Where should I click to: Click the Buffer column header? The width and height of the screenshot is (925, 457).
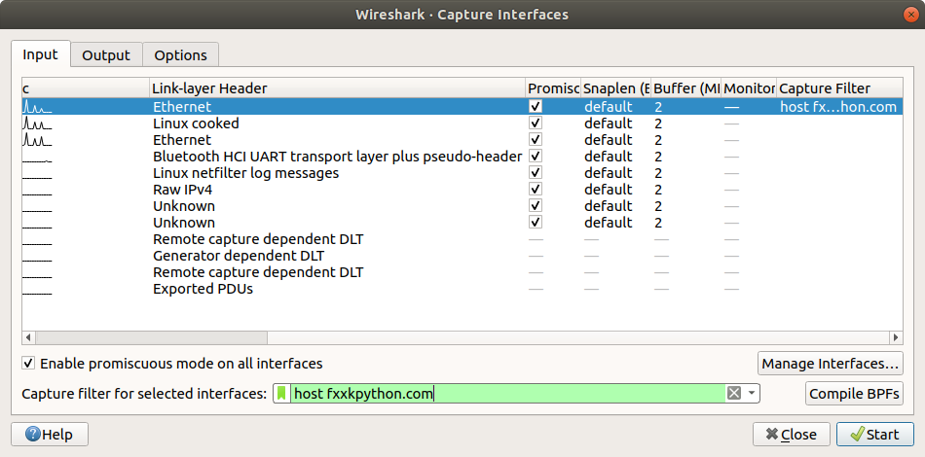686,88
